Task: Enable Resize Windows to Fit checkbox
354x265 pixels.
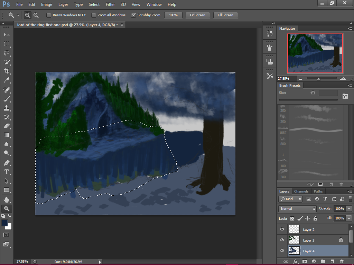Action: (48, 15)
